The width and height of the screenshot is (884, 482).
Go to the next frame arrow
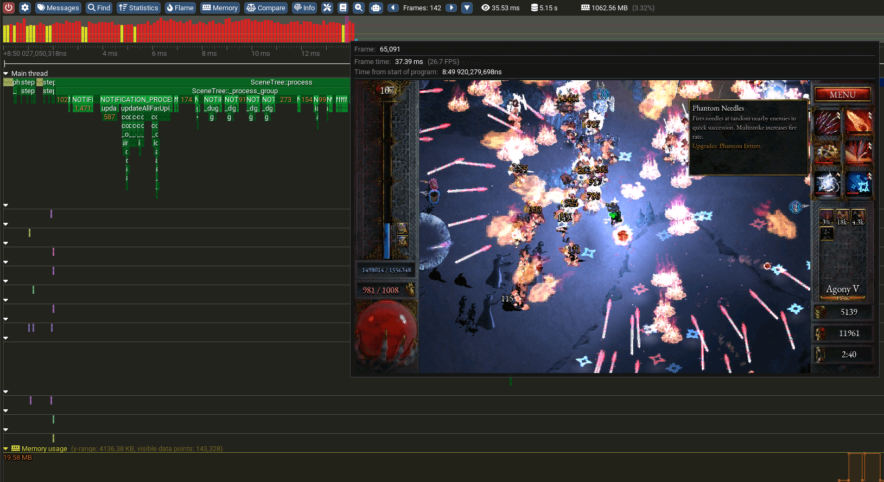(451, 8)
